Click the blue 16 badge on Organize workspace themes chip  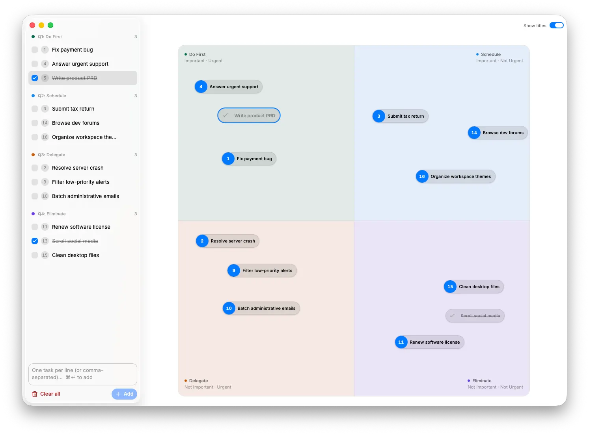[x=422, y=176]
